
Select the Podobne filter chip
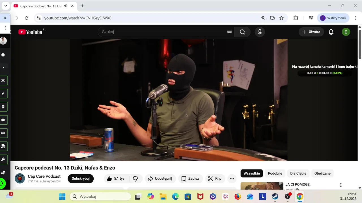coord(275,173)
